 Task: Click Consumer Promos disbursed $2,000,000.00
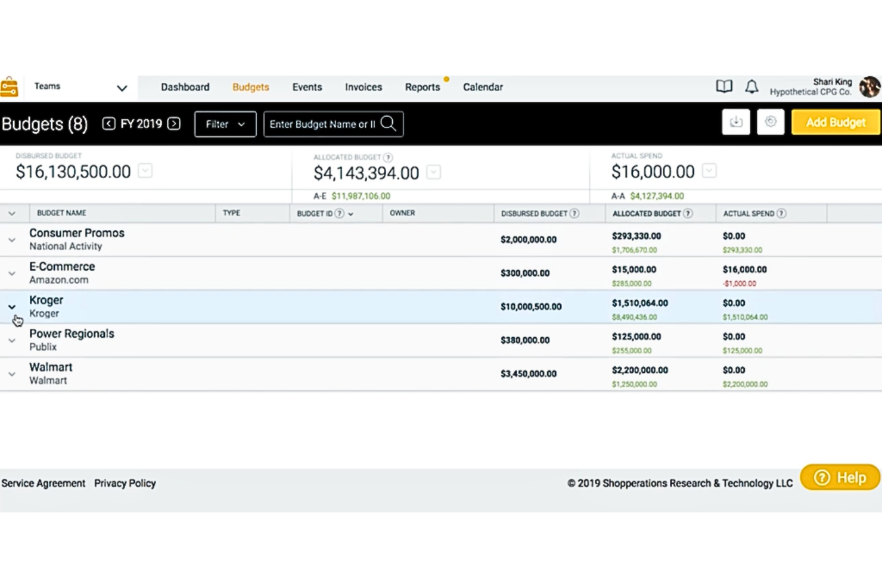(529, 239)
